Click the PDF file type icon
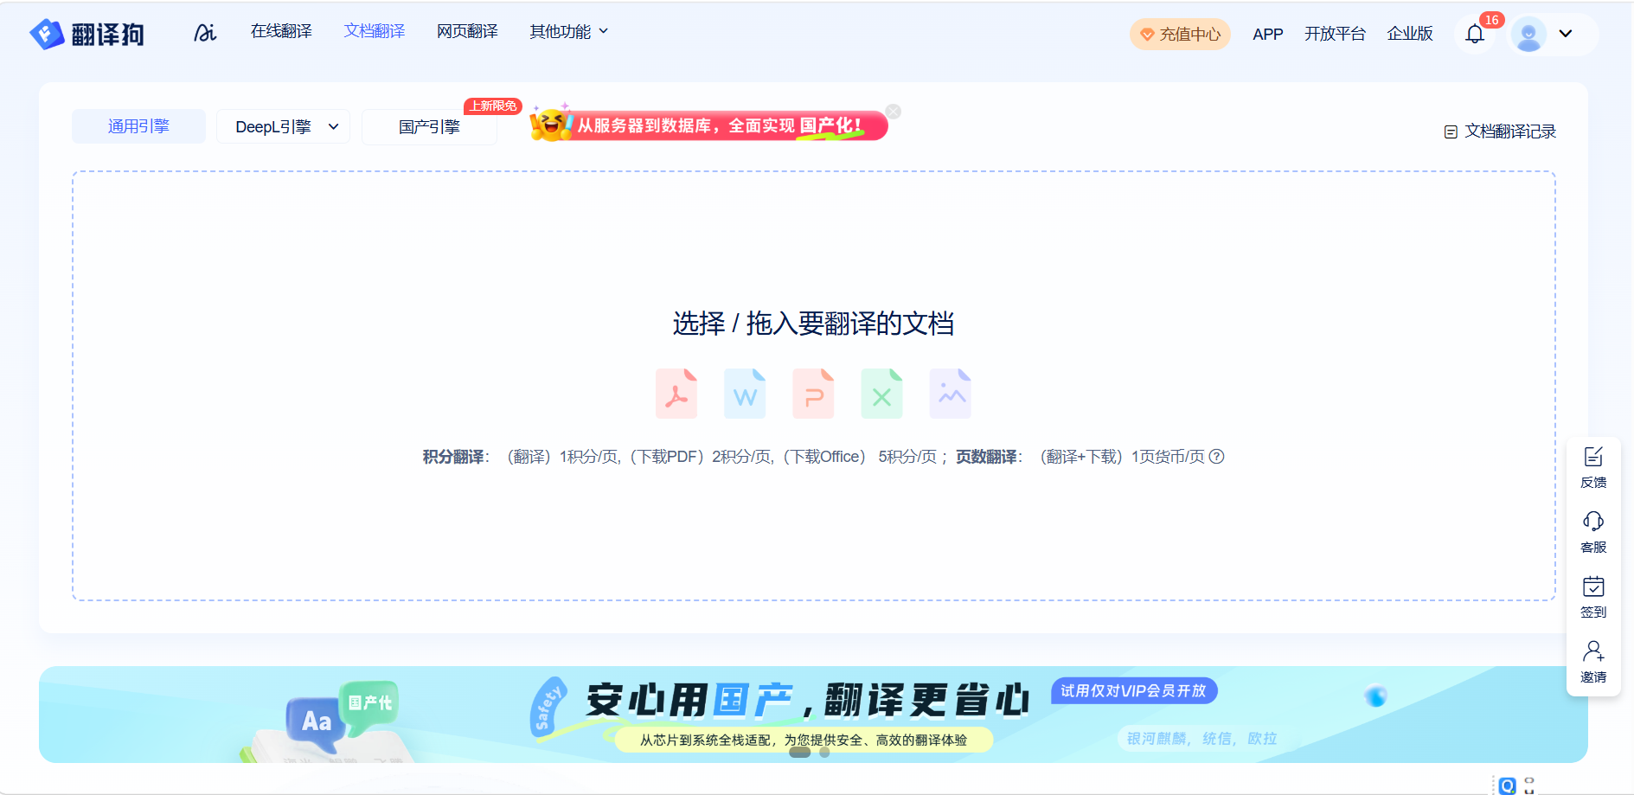 tap(676, 394)
